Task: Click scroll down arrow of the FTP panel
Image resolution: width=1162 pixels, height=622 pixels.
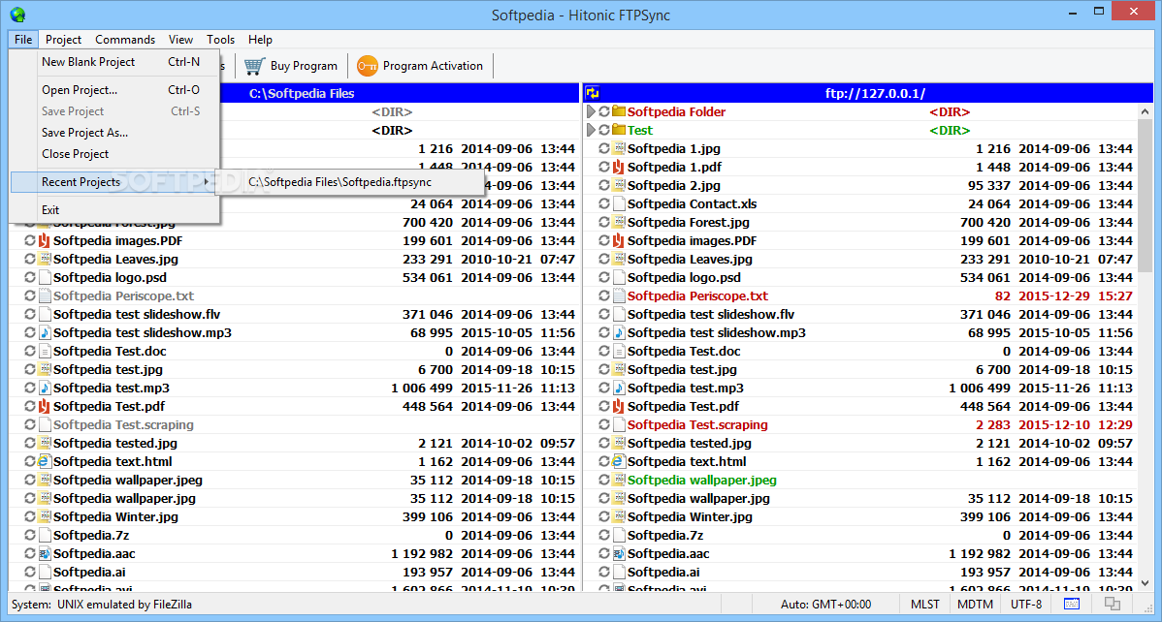Action: [1145, 582]
